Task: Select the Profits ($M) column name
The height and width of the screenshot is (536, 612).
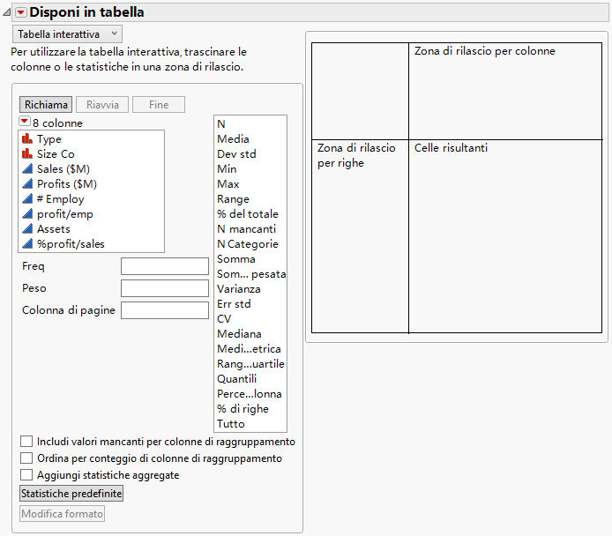Action: point(67,183)
